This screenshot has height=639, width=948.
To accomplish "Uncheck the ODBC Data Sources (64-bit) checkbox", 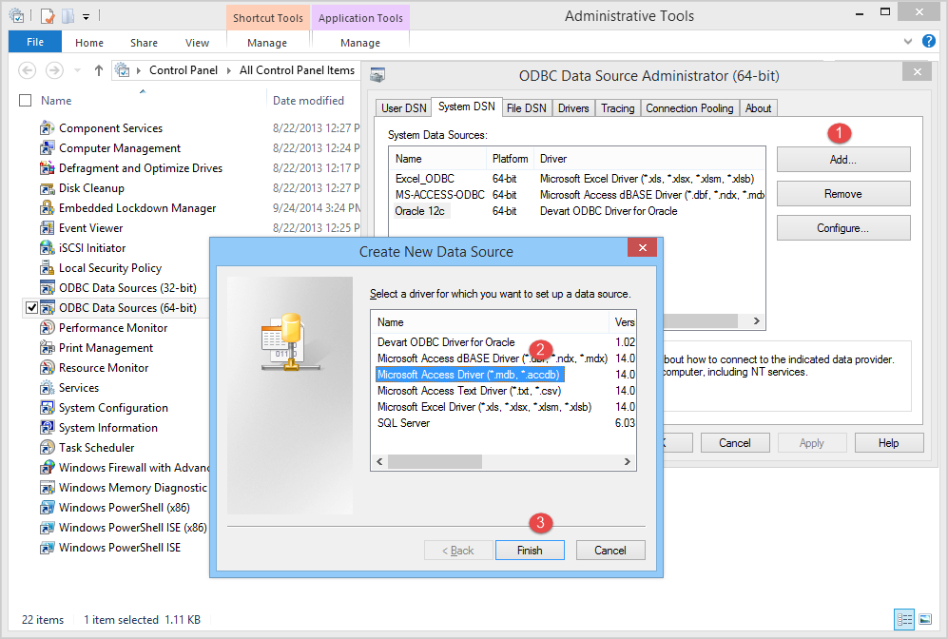I will pos(31,308).
